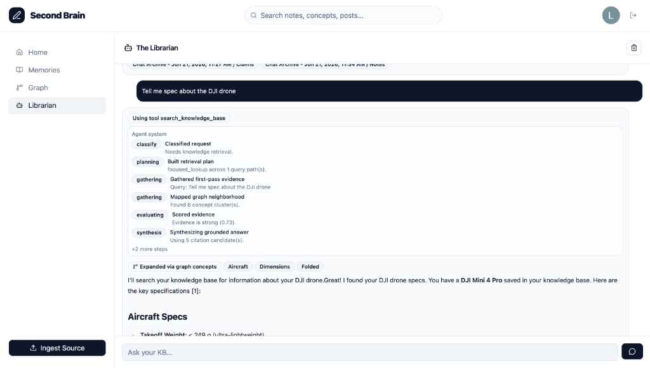This screenshot has height=368, width=650.
Task: Click the citation marker [1]
Action: tap(195, 291)
